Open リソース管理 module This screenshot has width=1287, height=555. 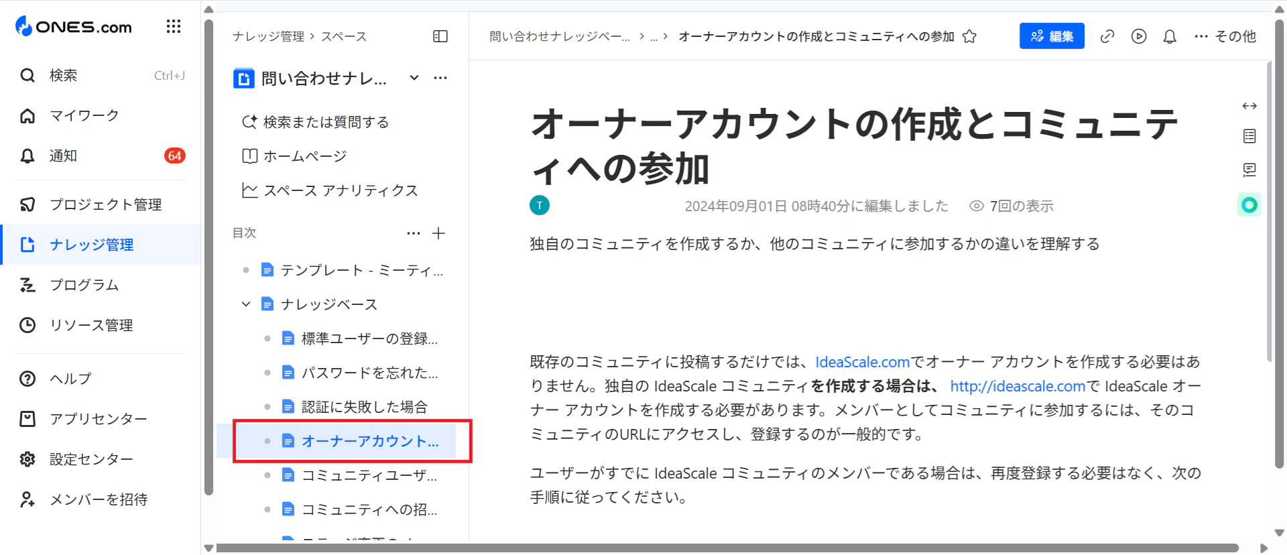pos(101,325)
